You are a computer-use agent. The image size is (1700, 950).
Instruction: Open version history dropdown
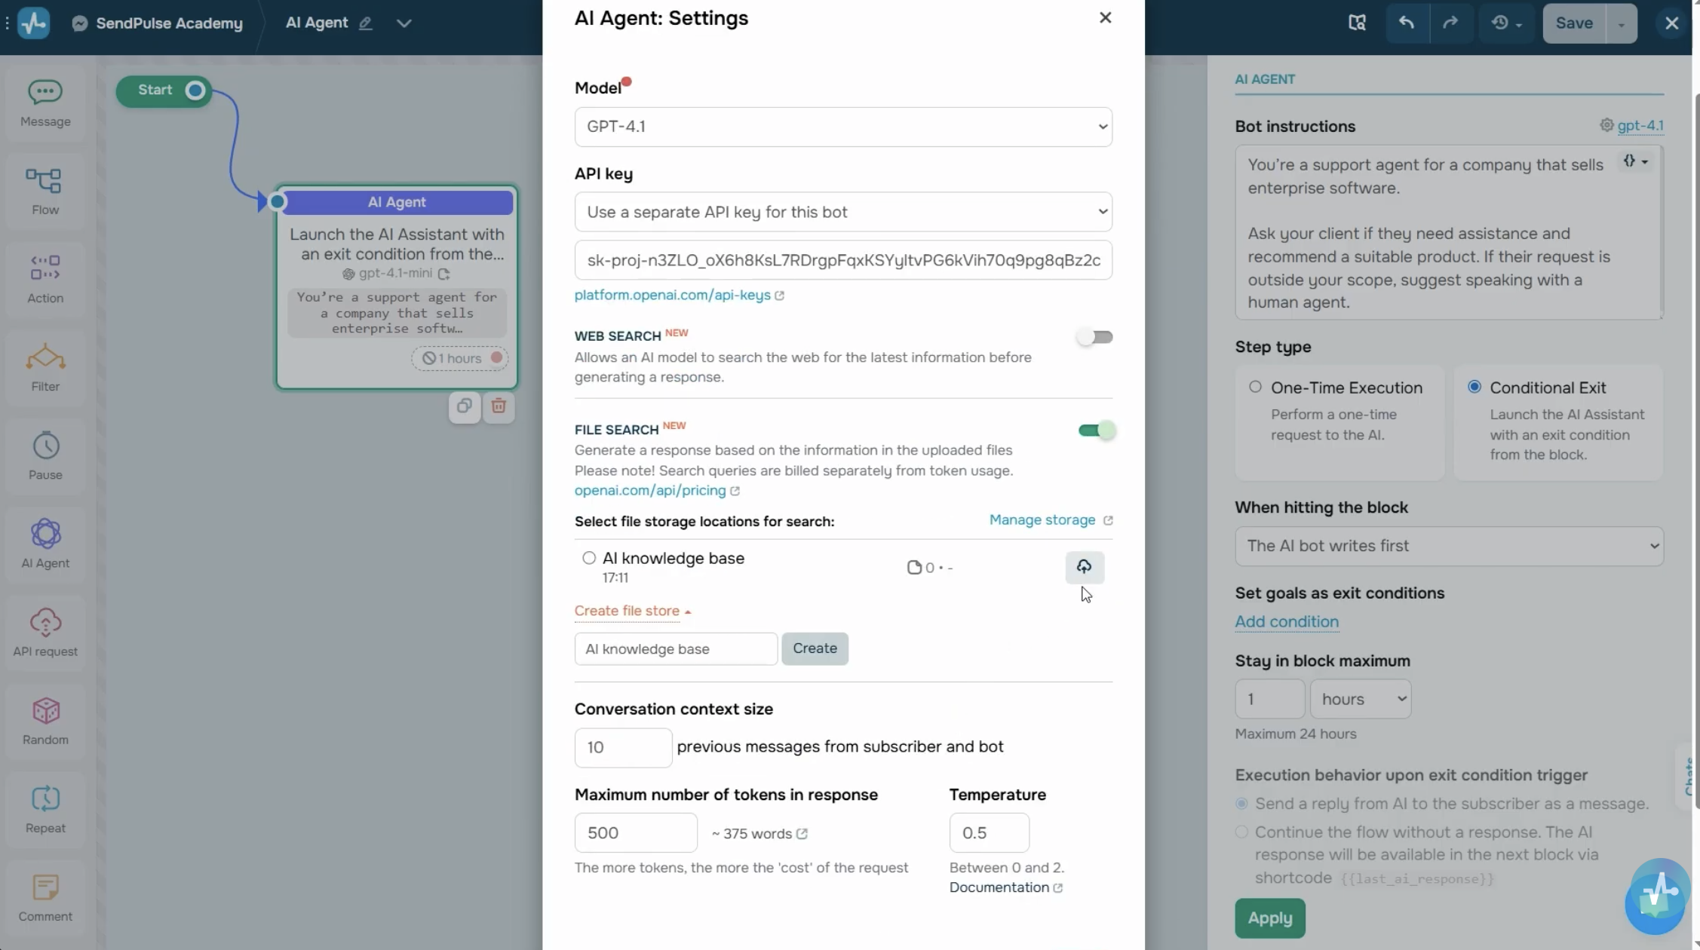click(1506, 23)
